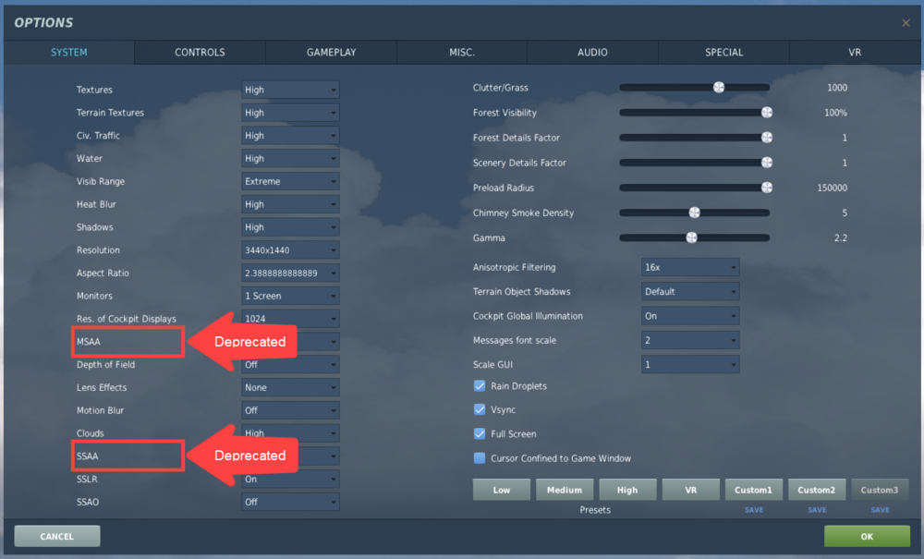Expand the Terrain Textures dropdown
Screen dimensions: 924x559
(290, 113)
